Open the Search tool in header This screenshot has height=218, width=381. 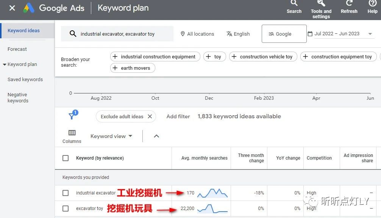pos(294,7)
